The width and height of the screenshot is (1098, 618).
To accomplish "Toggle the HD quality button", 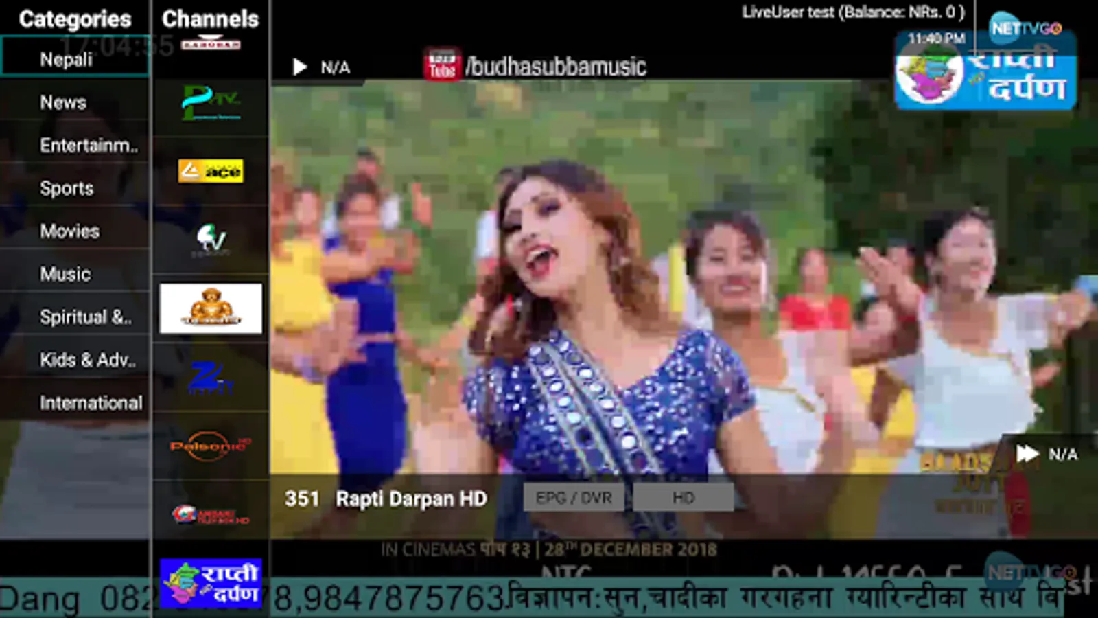I will pos(684,498).
